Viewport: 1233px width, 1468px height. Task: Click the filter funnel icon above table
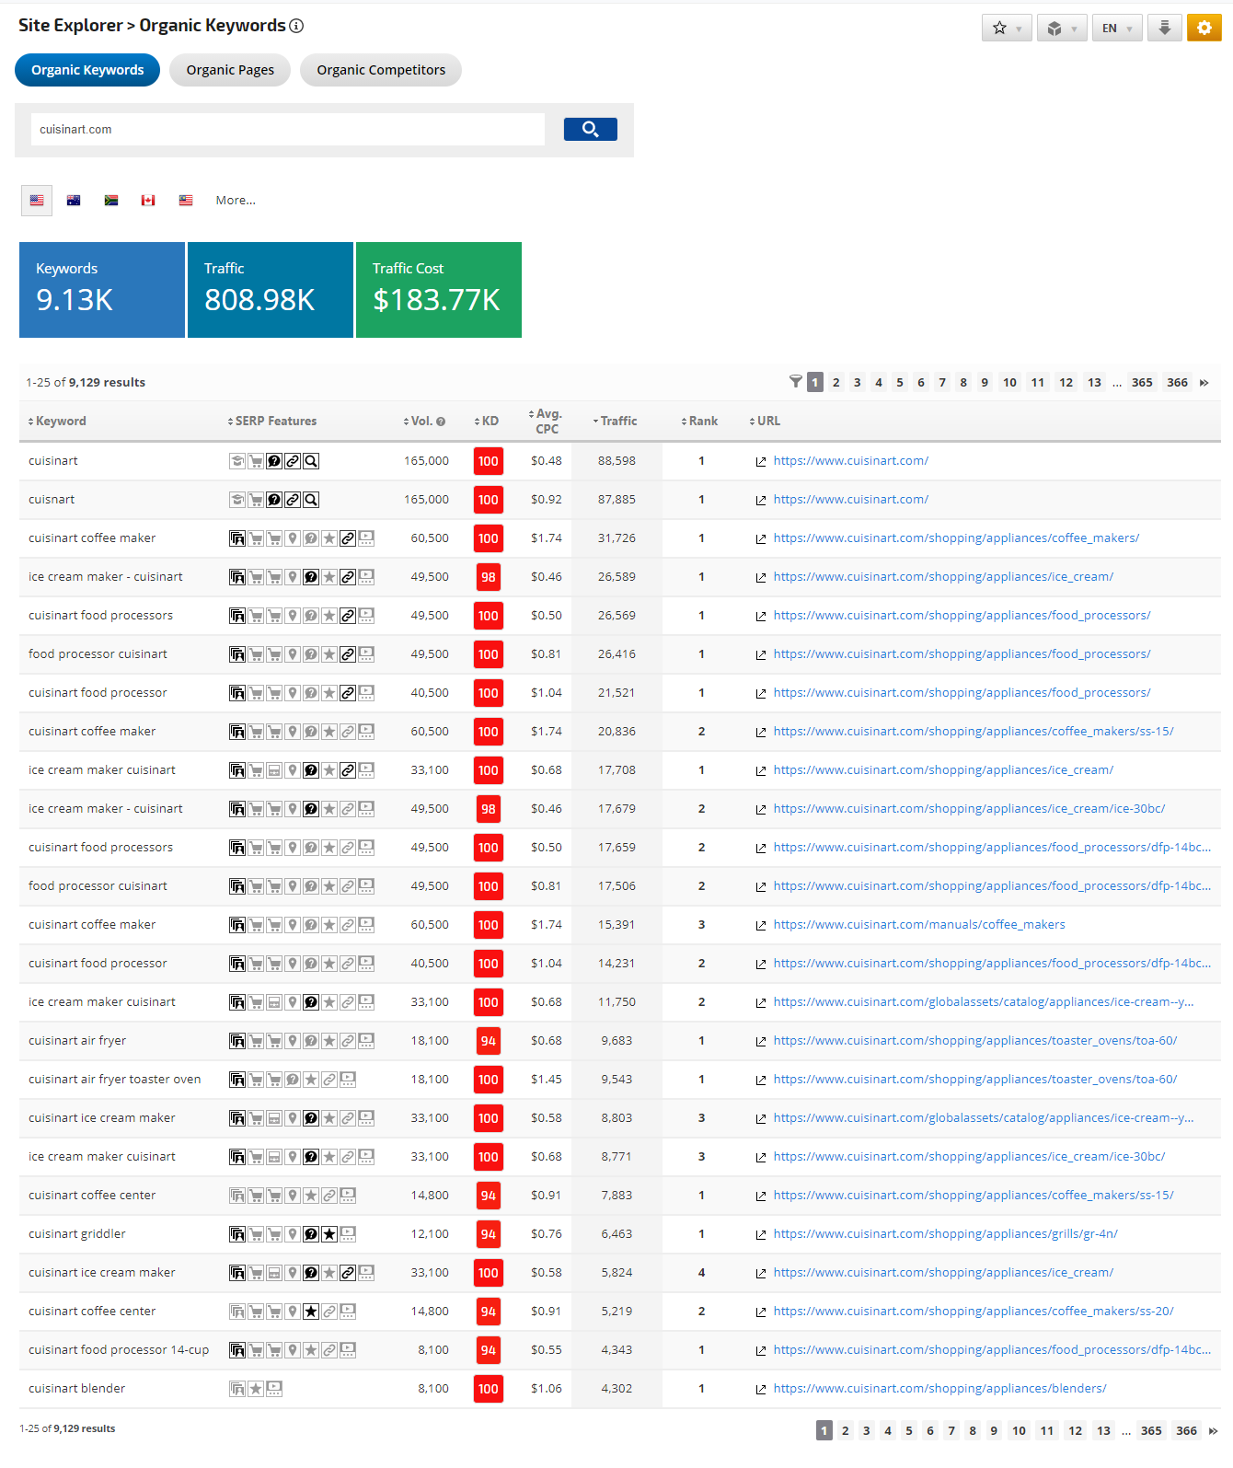795,382
